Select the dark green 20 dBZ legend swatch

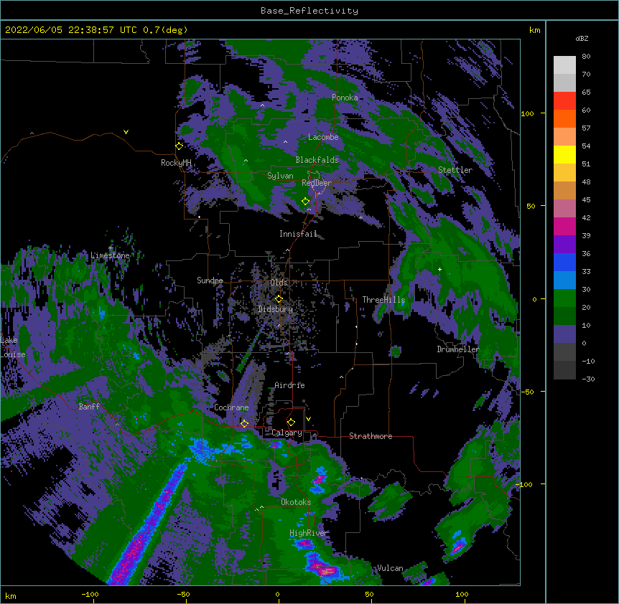(564, 316)
